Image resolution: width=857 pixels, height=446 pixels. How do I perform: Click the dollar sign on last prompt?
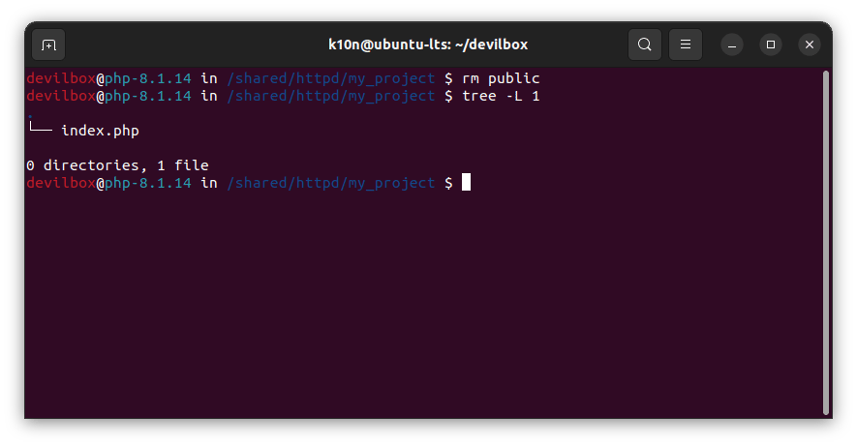447,183
